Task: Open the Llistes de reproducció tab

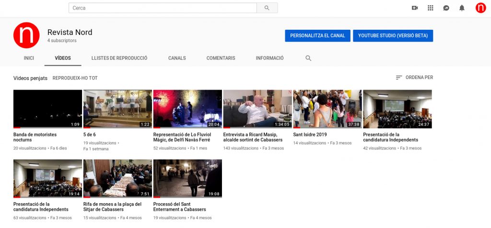Action: (119, 58)
